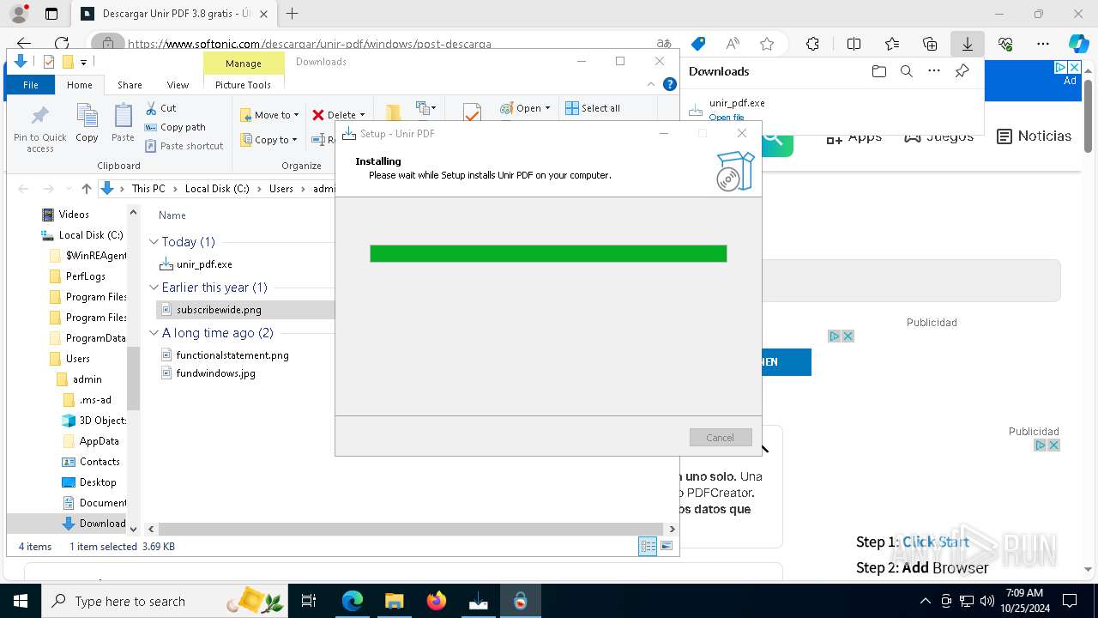
Task: Open Task View on the taskbar
Action: tap(309, 601)
